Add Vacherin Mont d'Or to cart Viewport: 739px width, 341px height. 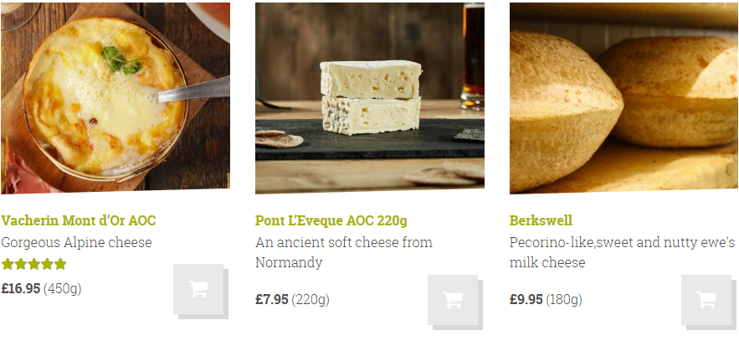point(198,289)
